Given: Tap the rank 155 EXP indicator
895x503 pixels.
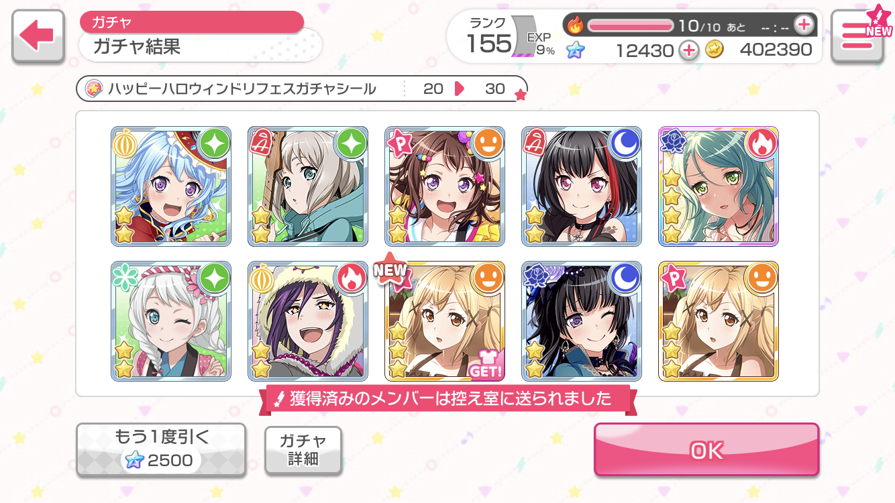Looking at the screenshot, I should pyautogui.click(x=511, y=37).
